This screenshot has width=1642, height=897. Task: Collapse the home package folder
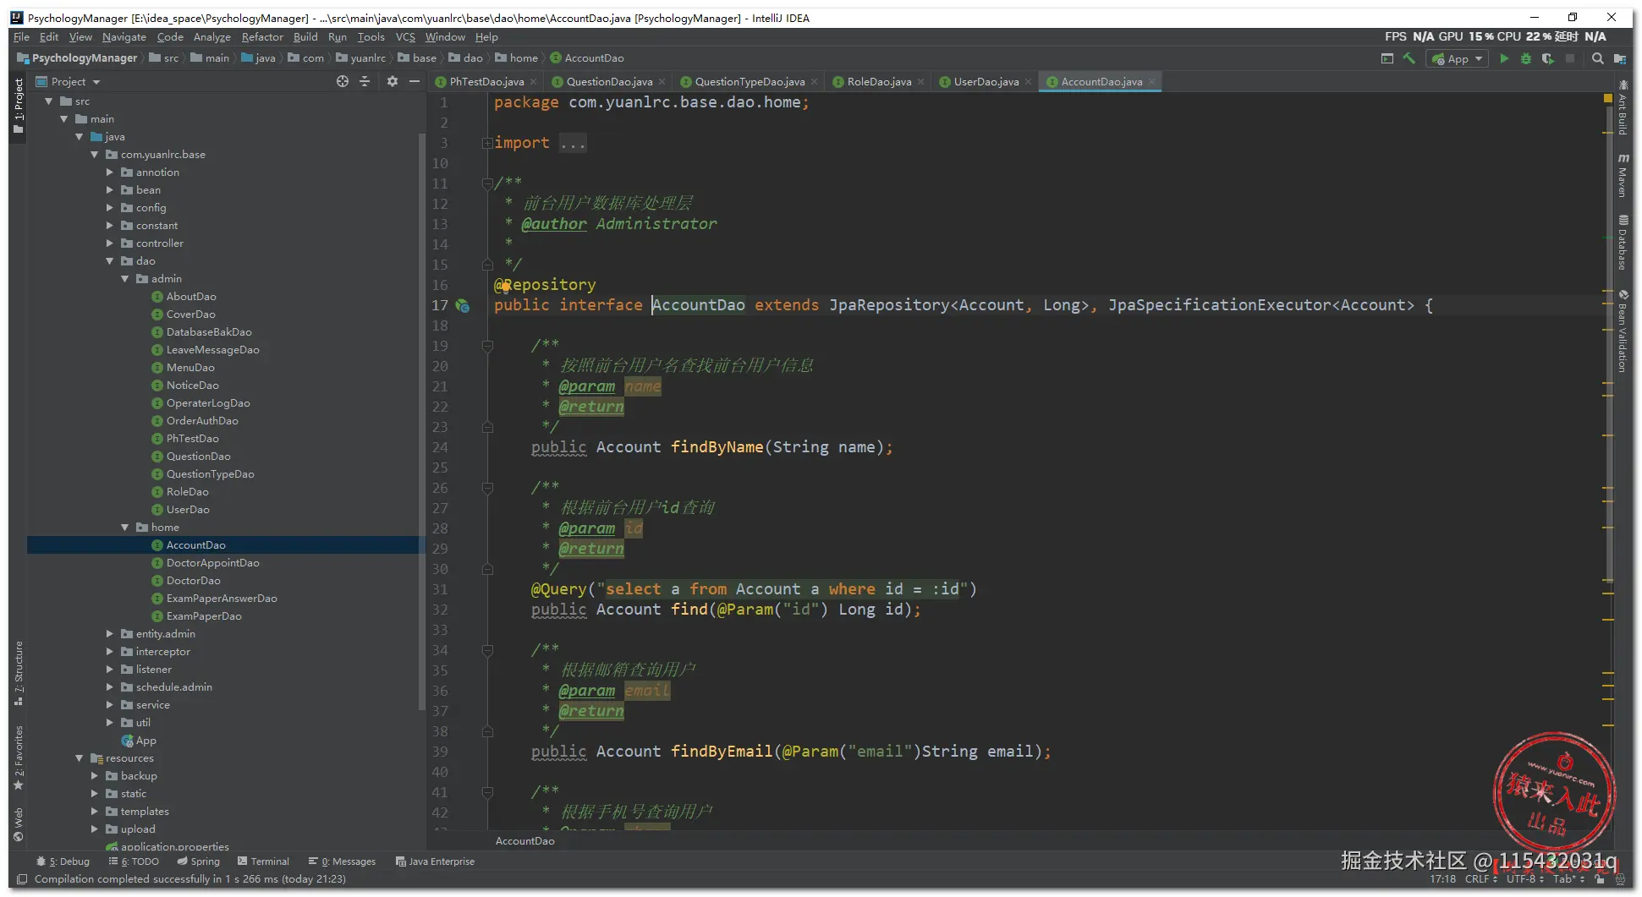tap(125, 528)
